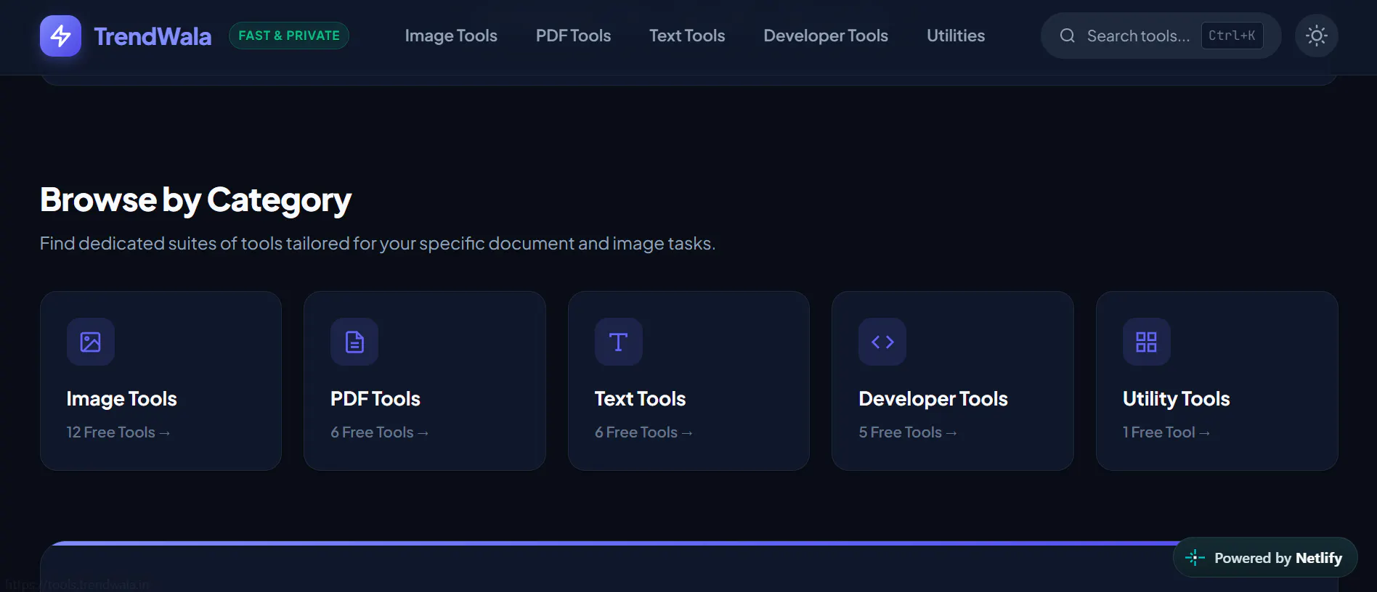Screen dimensions: 1377x592
Task: Click the 'Find dedicated suites of tools' description
Action: pos(378,244)
